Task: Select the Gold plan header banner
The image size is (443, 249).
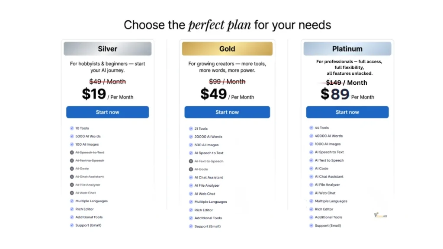Action: (227, 49)
